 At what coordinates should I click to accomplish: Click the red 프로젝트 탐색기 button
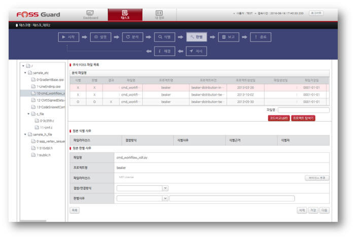tap(303, 118)
